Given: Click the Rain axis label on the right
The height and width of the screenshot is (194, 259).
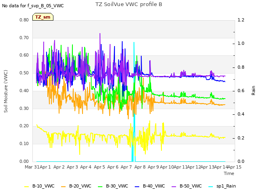Looking at the screenshot, I should coord(253,91).
